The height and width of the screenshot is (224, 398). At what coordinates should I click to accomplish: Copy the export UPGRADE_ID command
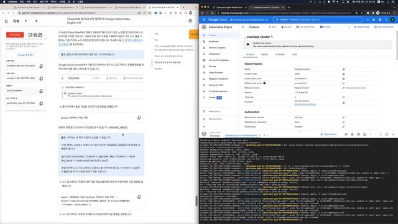139,197
